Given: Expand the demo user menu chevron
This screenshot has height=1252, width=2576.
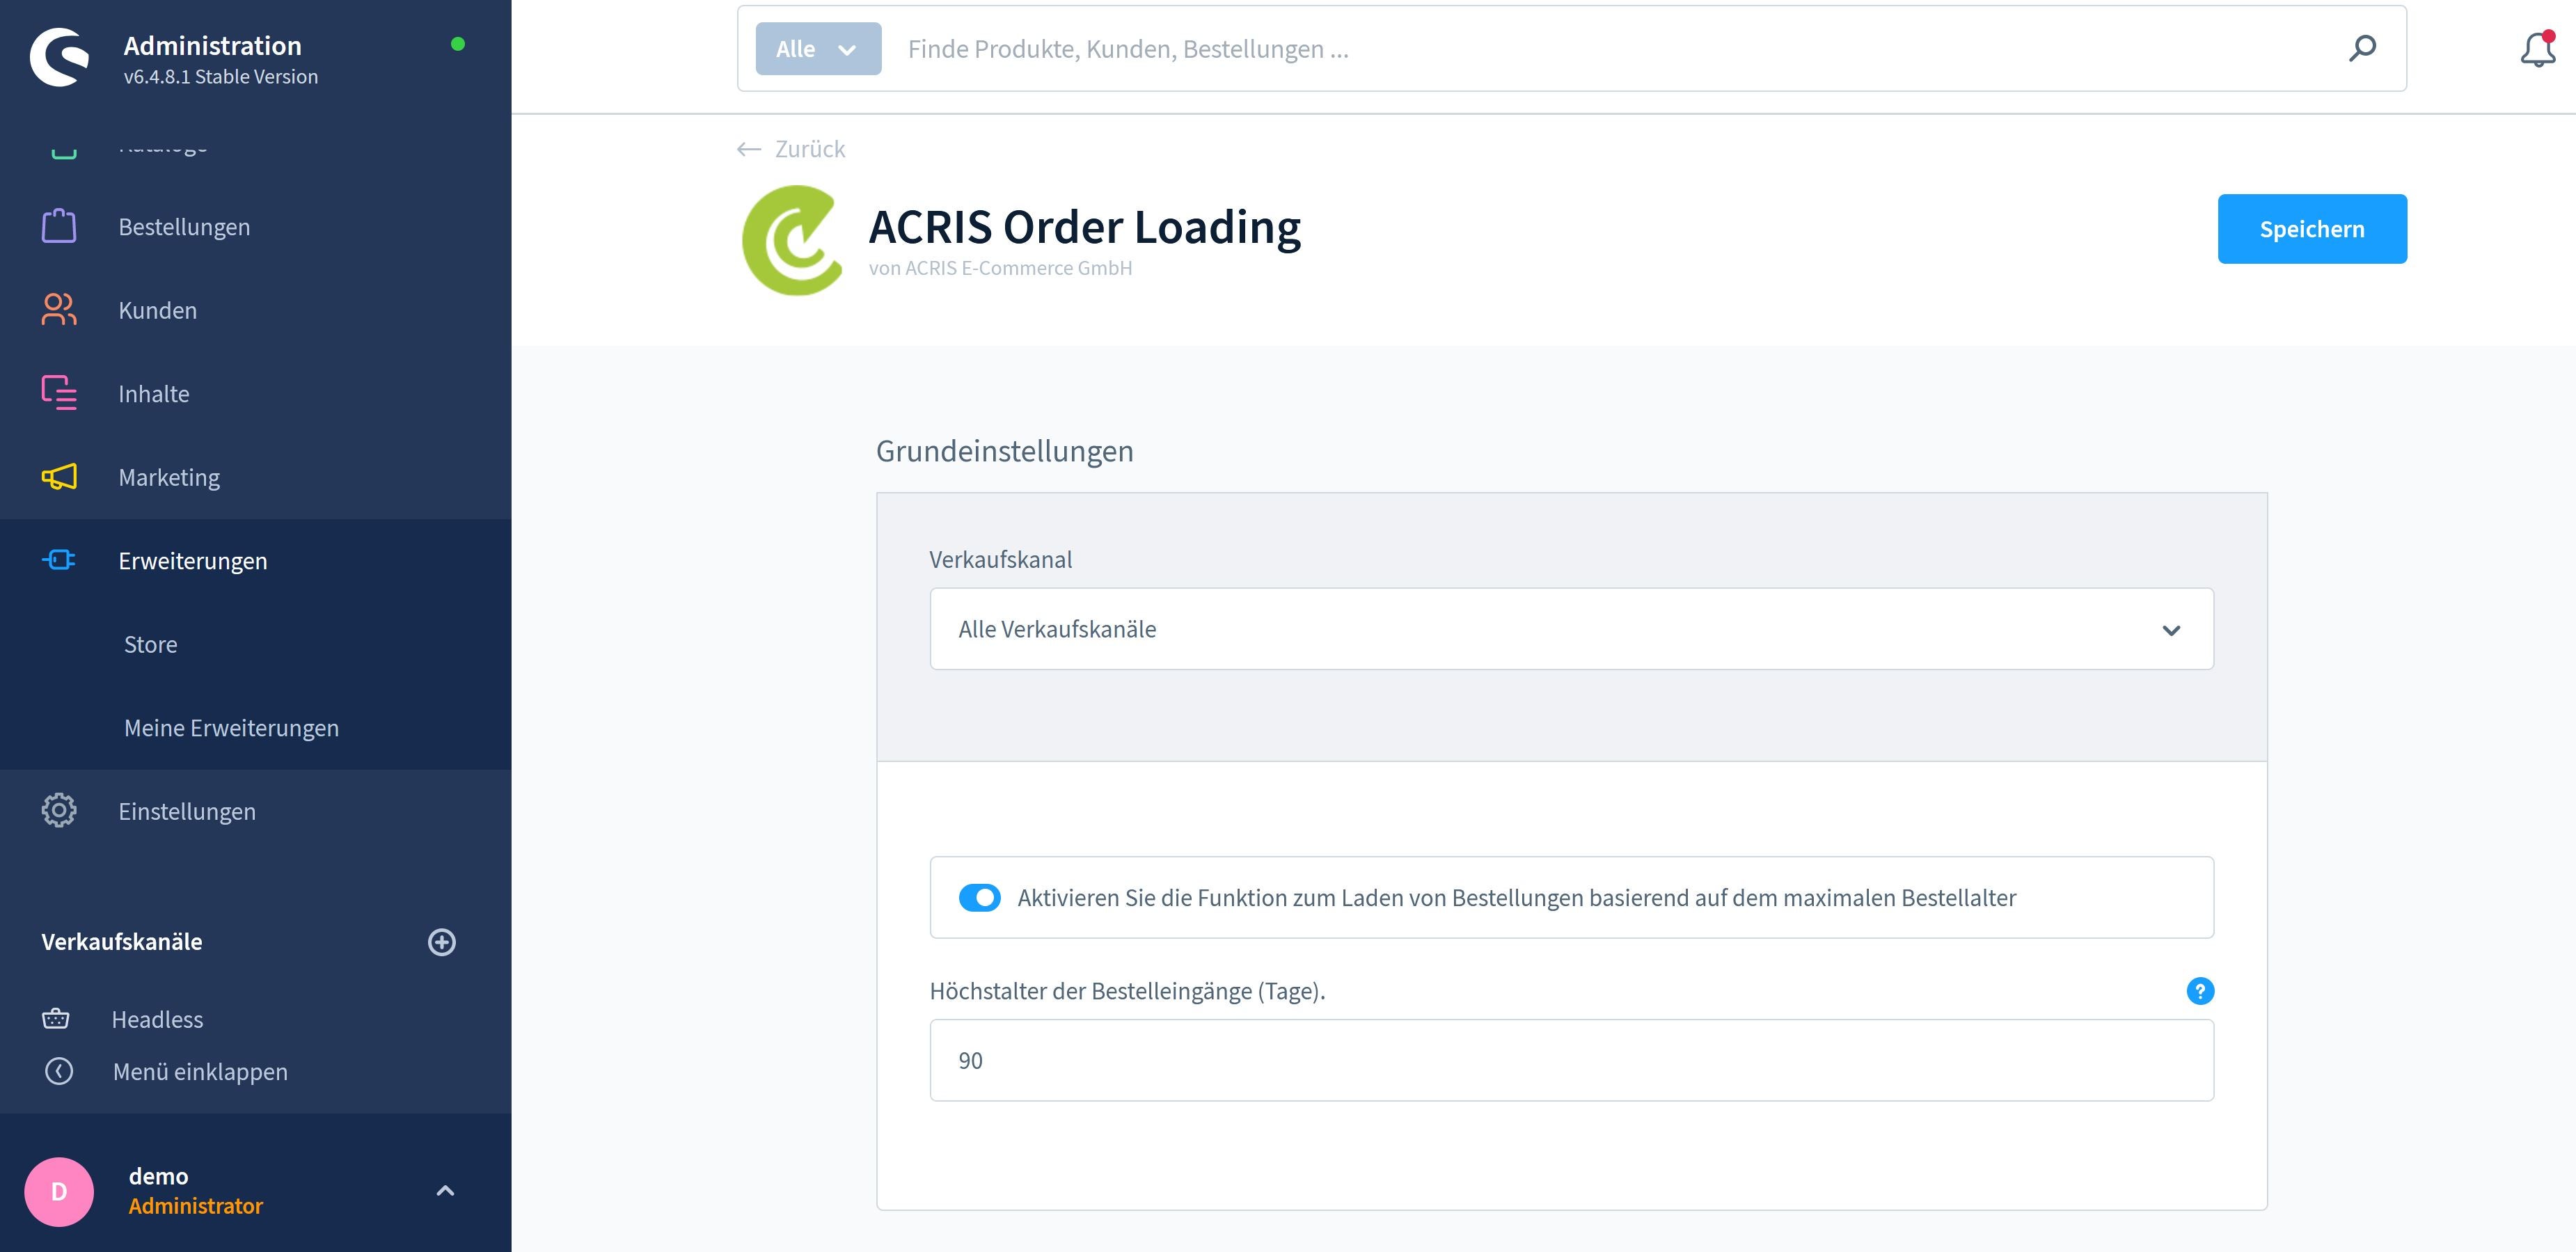Looking at the screenshot, I should click(446, 1190).
